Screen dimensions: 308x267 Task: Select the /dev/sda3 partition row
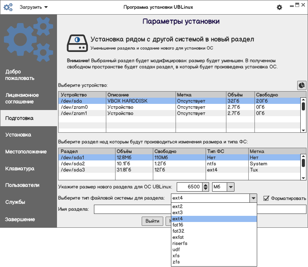click(x=179, y=170)
